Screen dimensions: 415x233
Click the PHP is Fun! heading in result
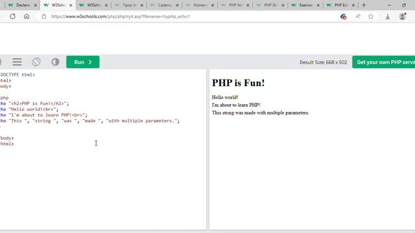pos(238,83)
